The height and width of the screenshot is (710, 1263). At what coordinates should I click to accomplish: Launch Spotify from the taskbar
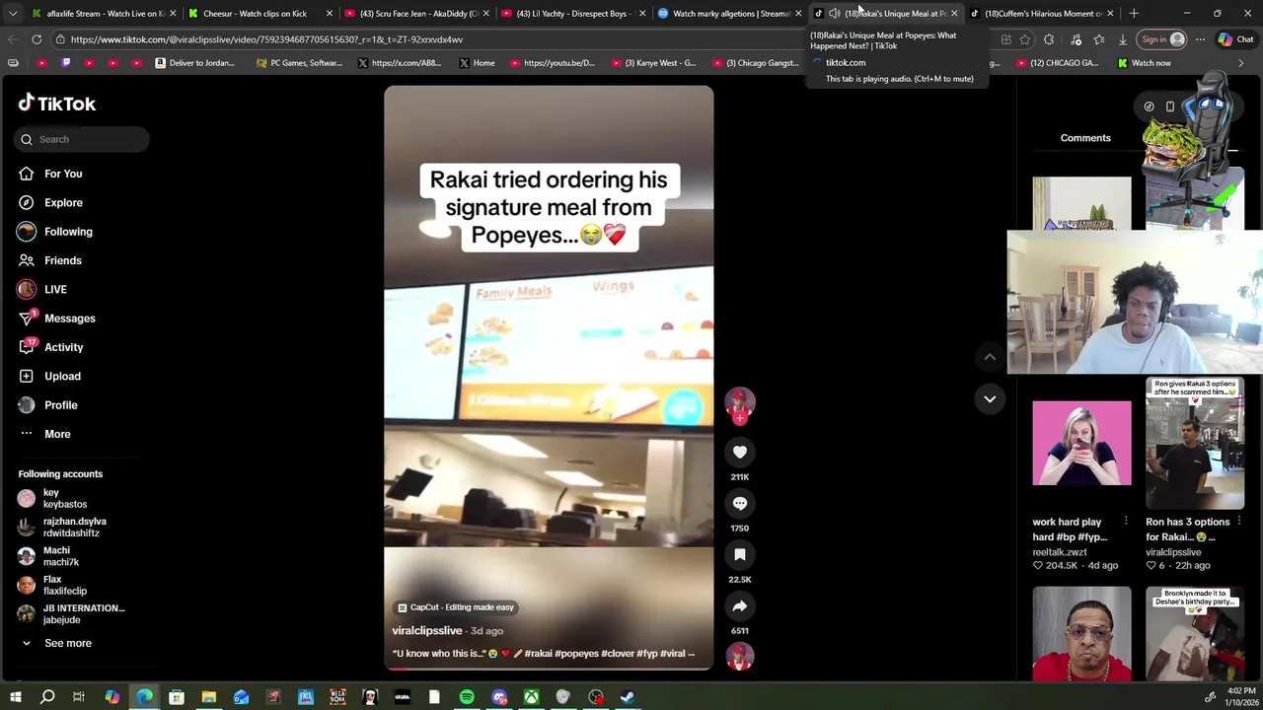(467, 697)
